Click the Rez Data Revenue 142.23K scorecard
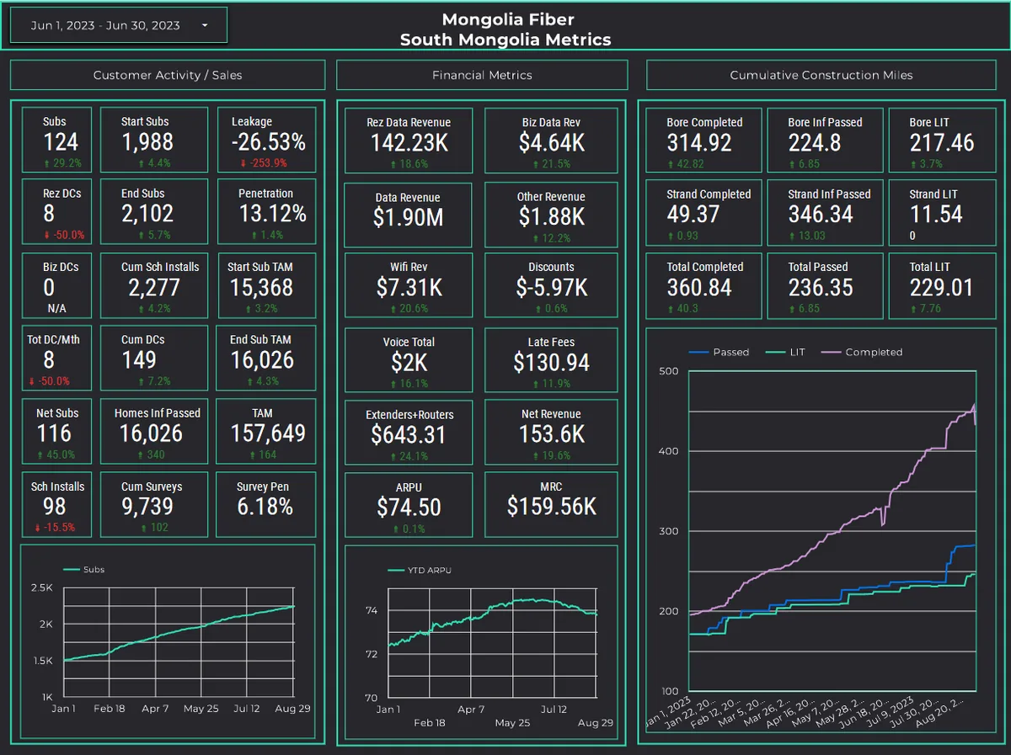The width and height of the screenshot is (1011, 755). (409, 141)
